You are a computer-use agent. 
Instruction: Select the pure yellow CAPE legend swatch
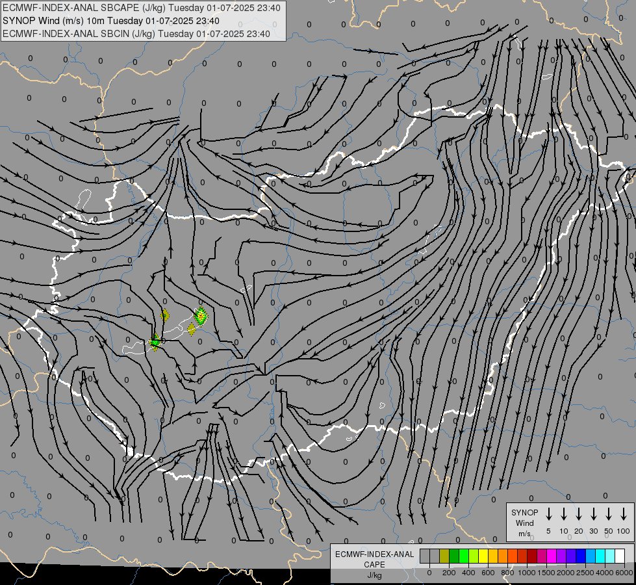click(483, 556)
